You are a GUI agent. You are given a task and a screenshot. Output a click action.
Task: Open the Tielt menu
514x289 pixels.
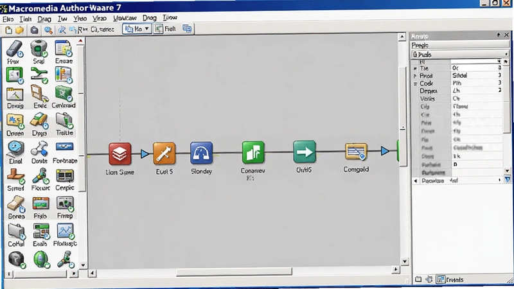25,19
